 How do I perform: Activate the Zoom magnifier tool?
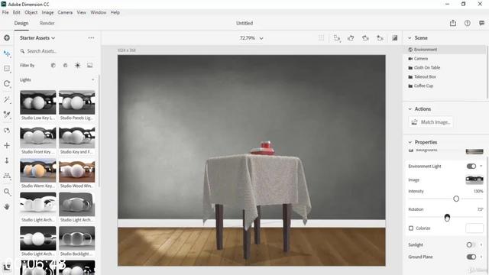(7, 192)
